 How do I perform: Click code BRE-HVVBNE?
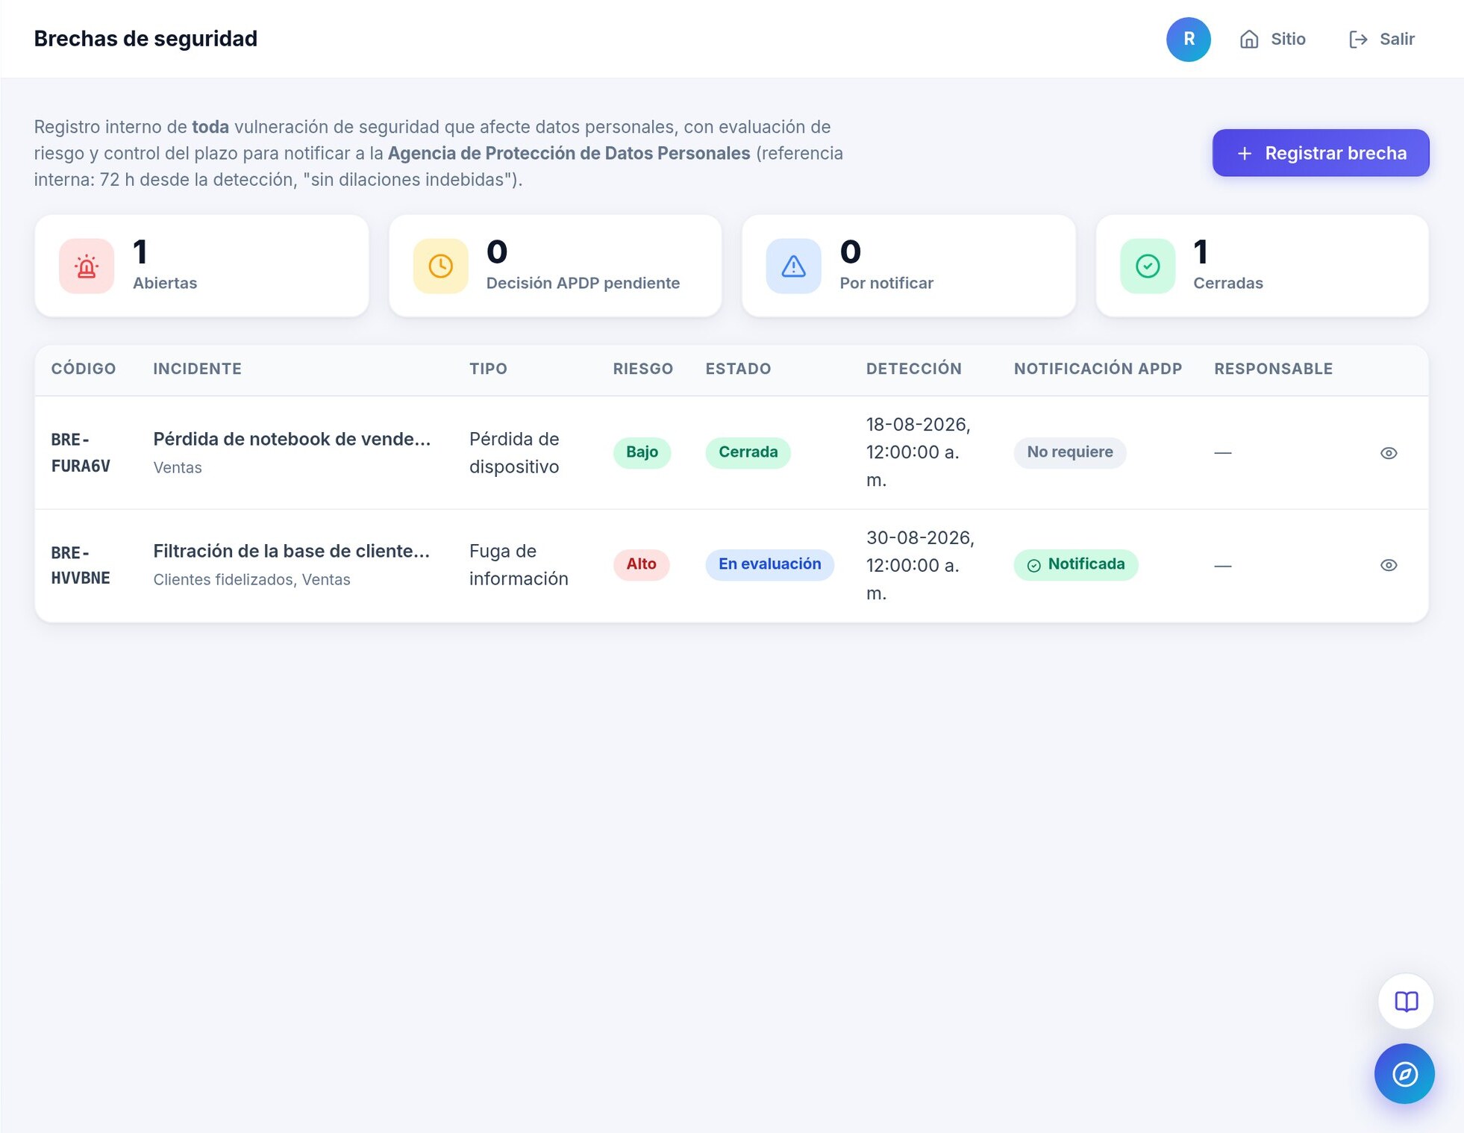81,566
